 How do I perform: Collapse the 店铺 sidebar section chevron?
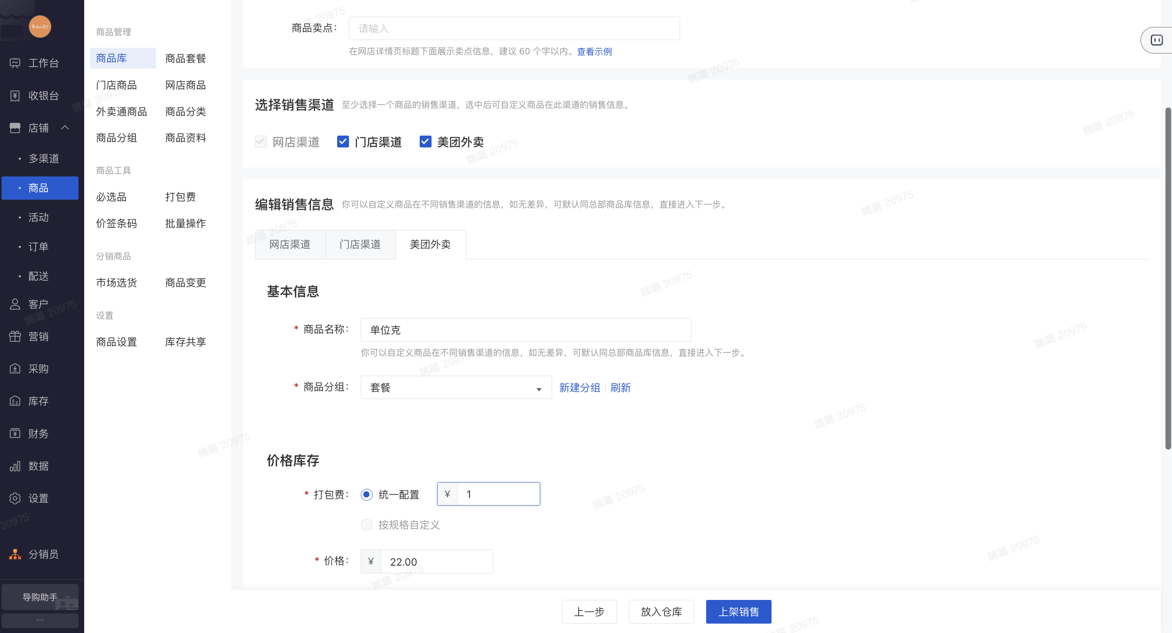coord(65,128)
